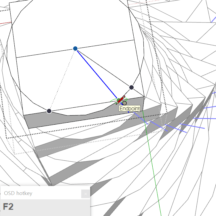Click the OSD hotkey title text

(18, 193)
